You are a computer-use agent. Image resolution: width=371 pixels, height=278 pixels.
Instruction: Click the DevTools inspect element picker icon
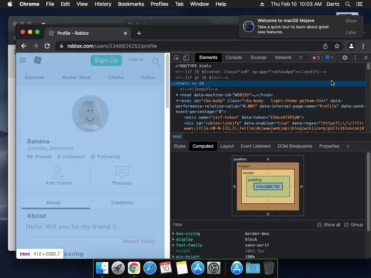click(176, 58)
